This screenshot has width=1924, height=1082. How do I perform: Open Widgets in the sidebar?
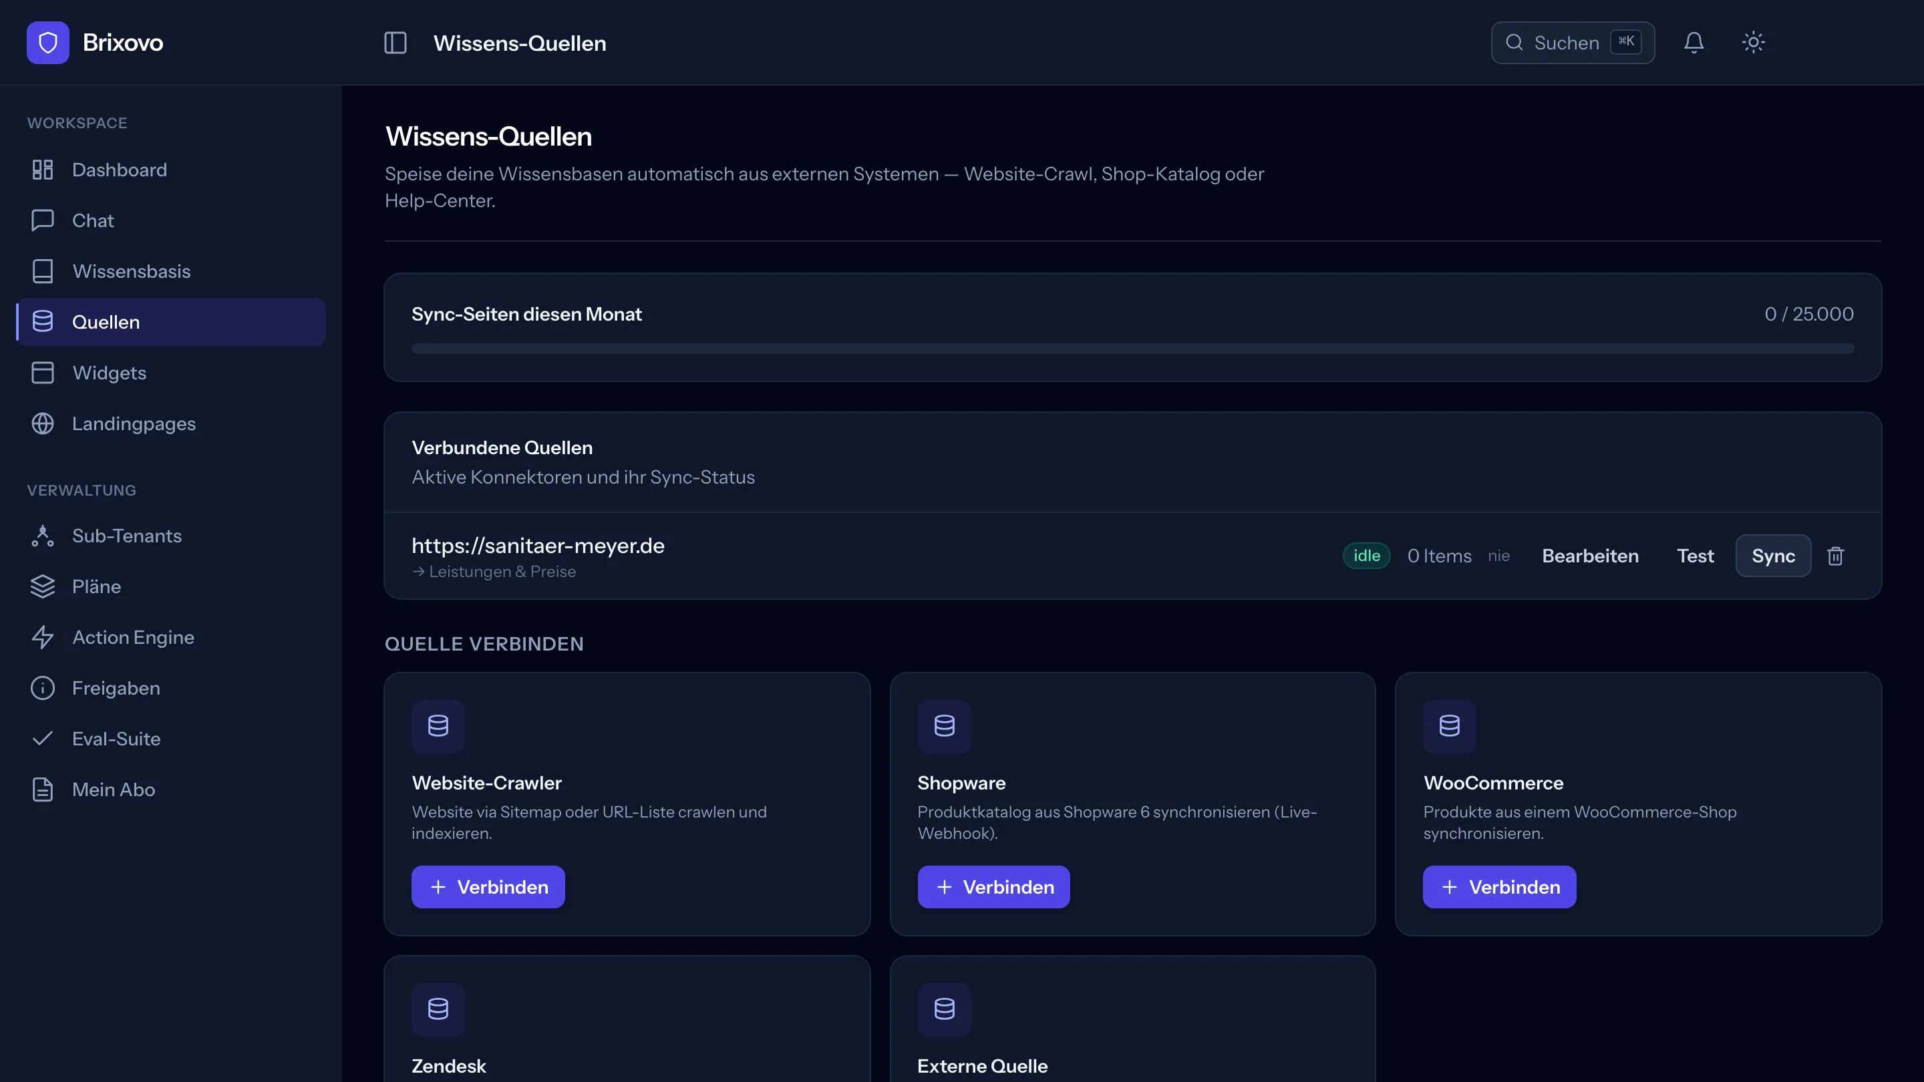(x=171, y=373)
